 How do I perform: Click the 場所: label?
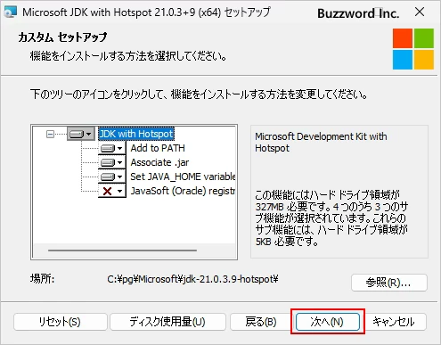[x=42, y=279]
